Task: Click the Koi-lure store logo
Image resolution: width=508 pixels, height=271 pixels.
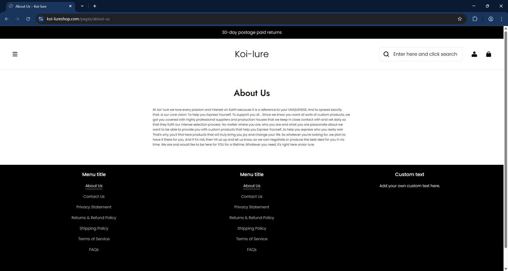Action: [x=252, y=54]
